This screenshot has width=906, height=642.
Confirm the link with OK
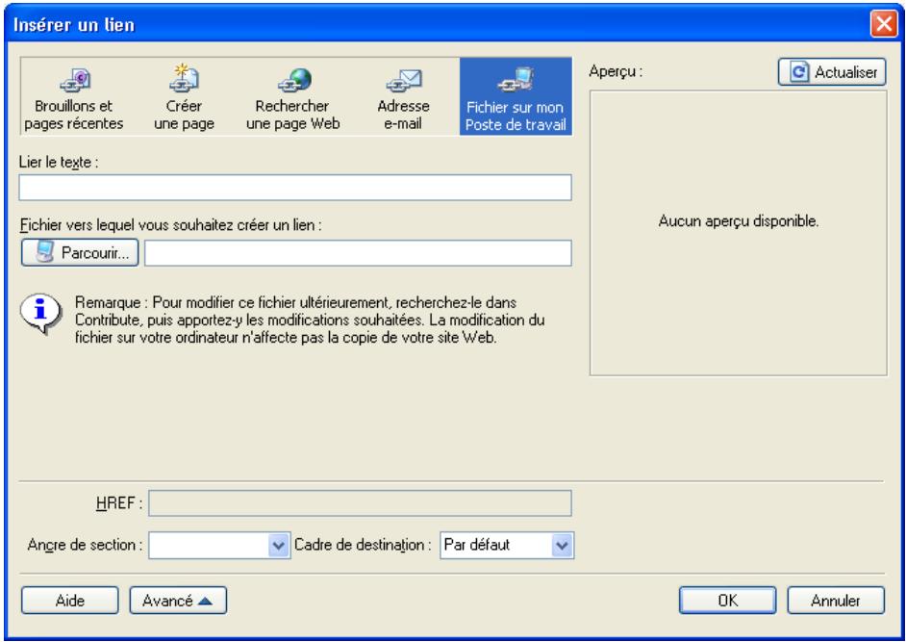pos(727,601)
